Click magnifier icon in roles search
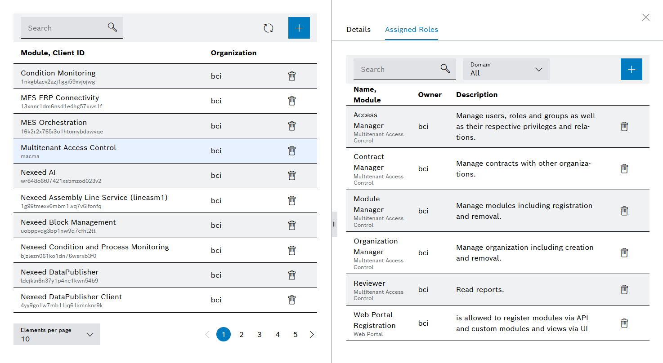 445,69
